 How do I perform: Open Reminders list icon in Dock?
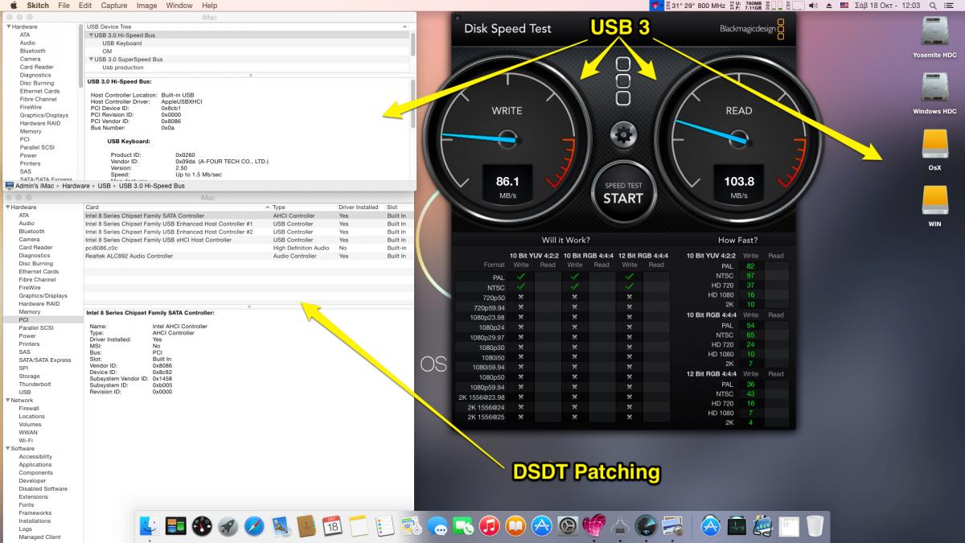[x=384, y=526]
